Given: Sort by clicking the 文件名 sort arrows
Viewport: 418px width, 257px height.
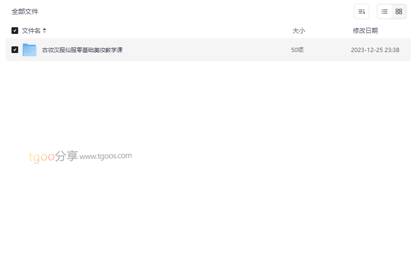Looking at the screenshot, I should [x=44, y=31].
